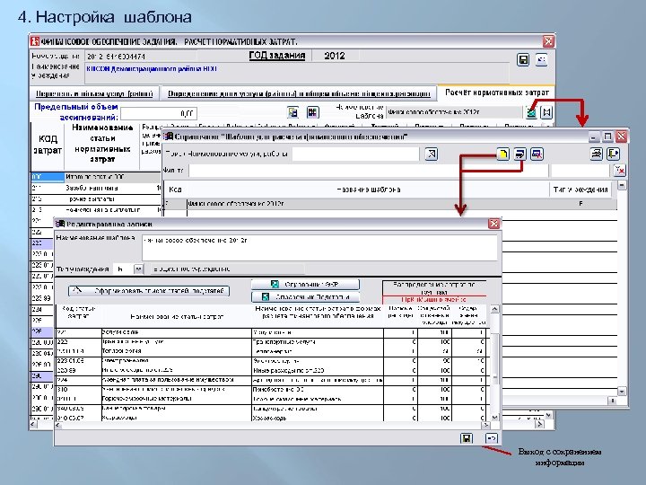Click the left arrow of the editing dialog horizontal scrollbar
Image resolution: width=646 pixels, height=485 pixels.
point(58,425)
